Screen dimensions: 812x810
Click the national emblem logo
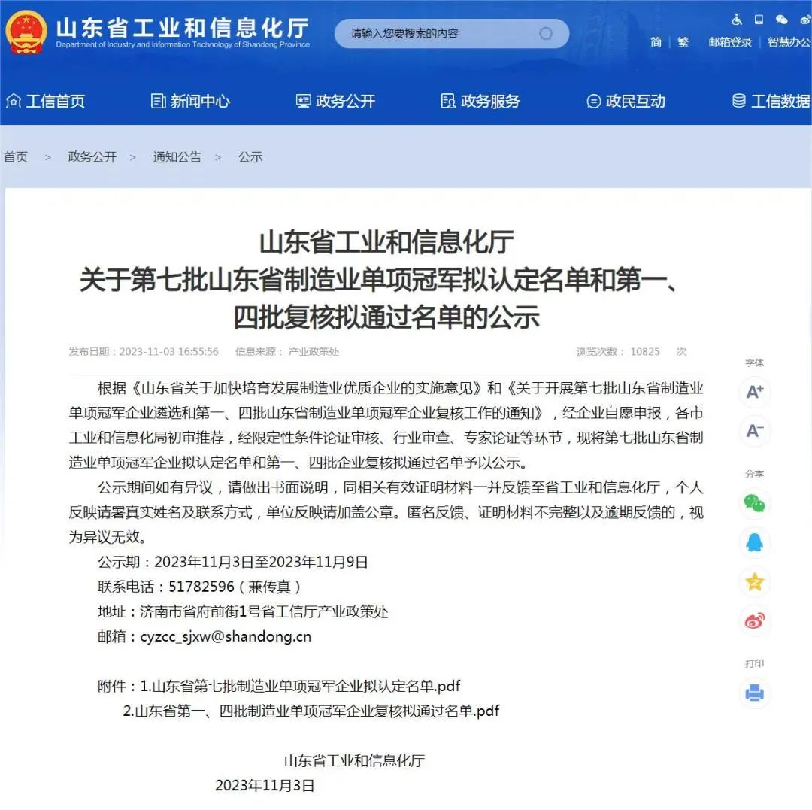click(26, 32)
